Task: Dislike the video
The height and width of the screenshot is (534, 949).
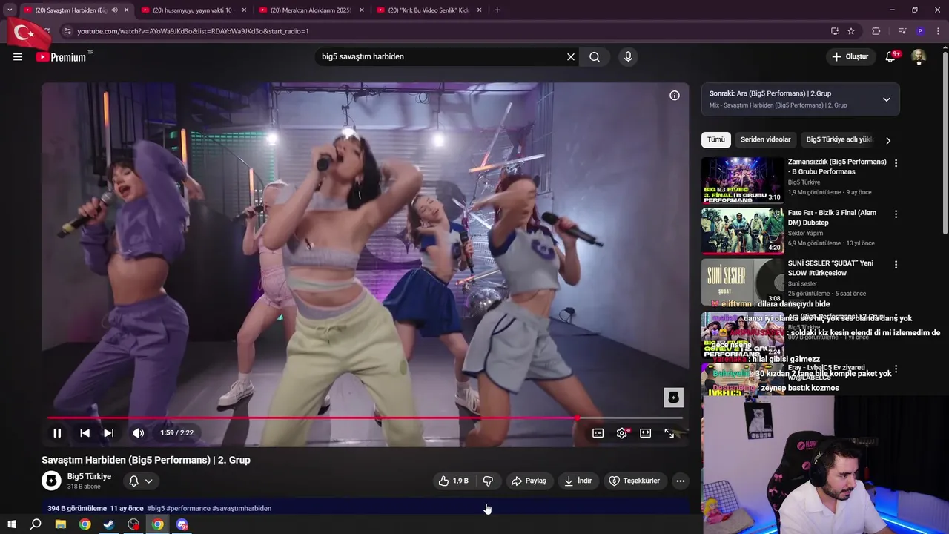Action: click(x=488, y=481)
